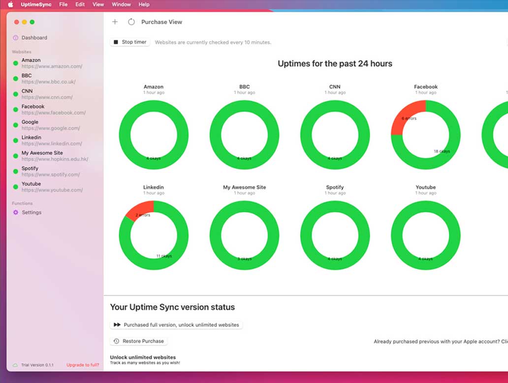Open the UptimeSync app menu
The height and width of the screenshot is (383, 508).
[x=36, y=4]
